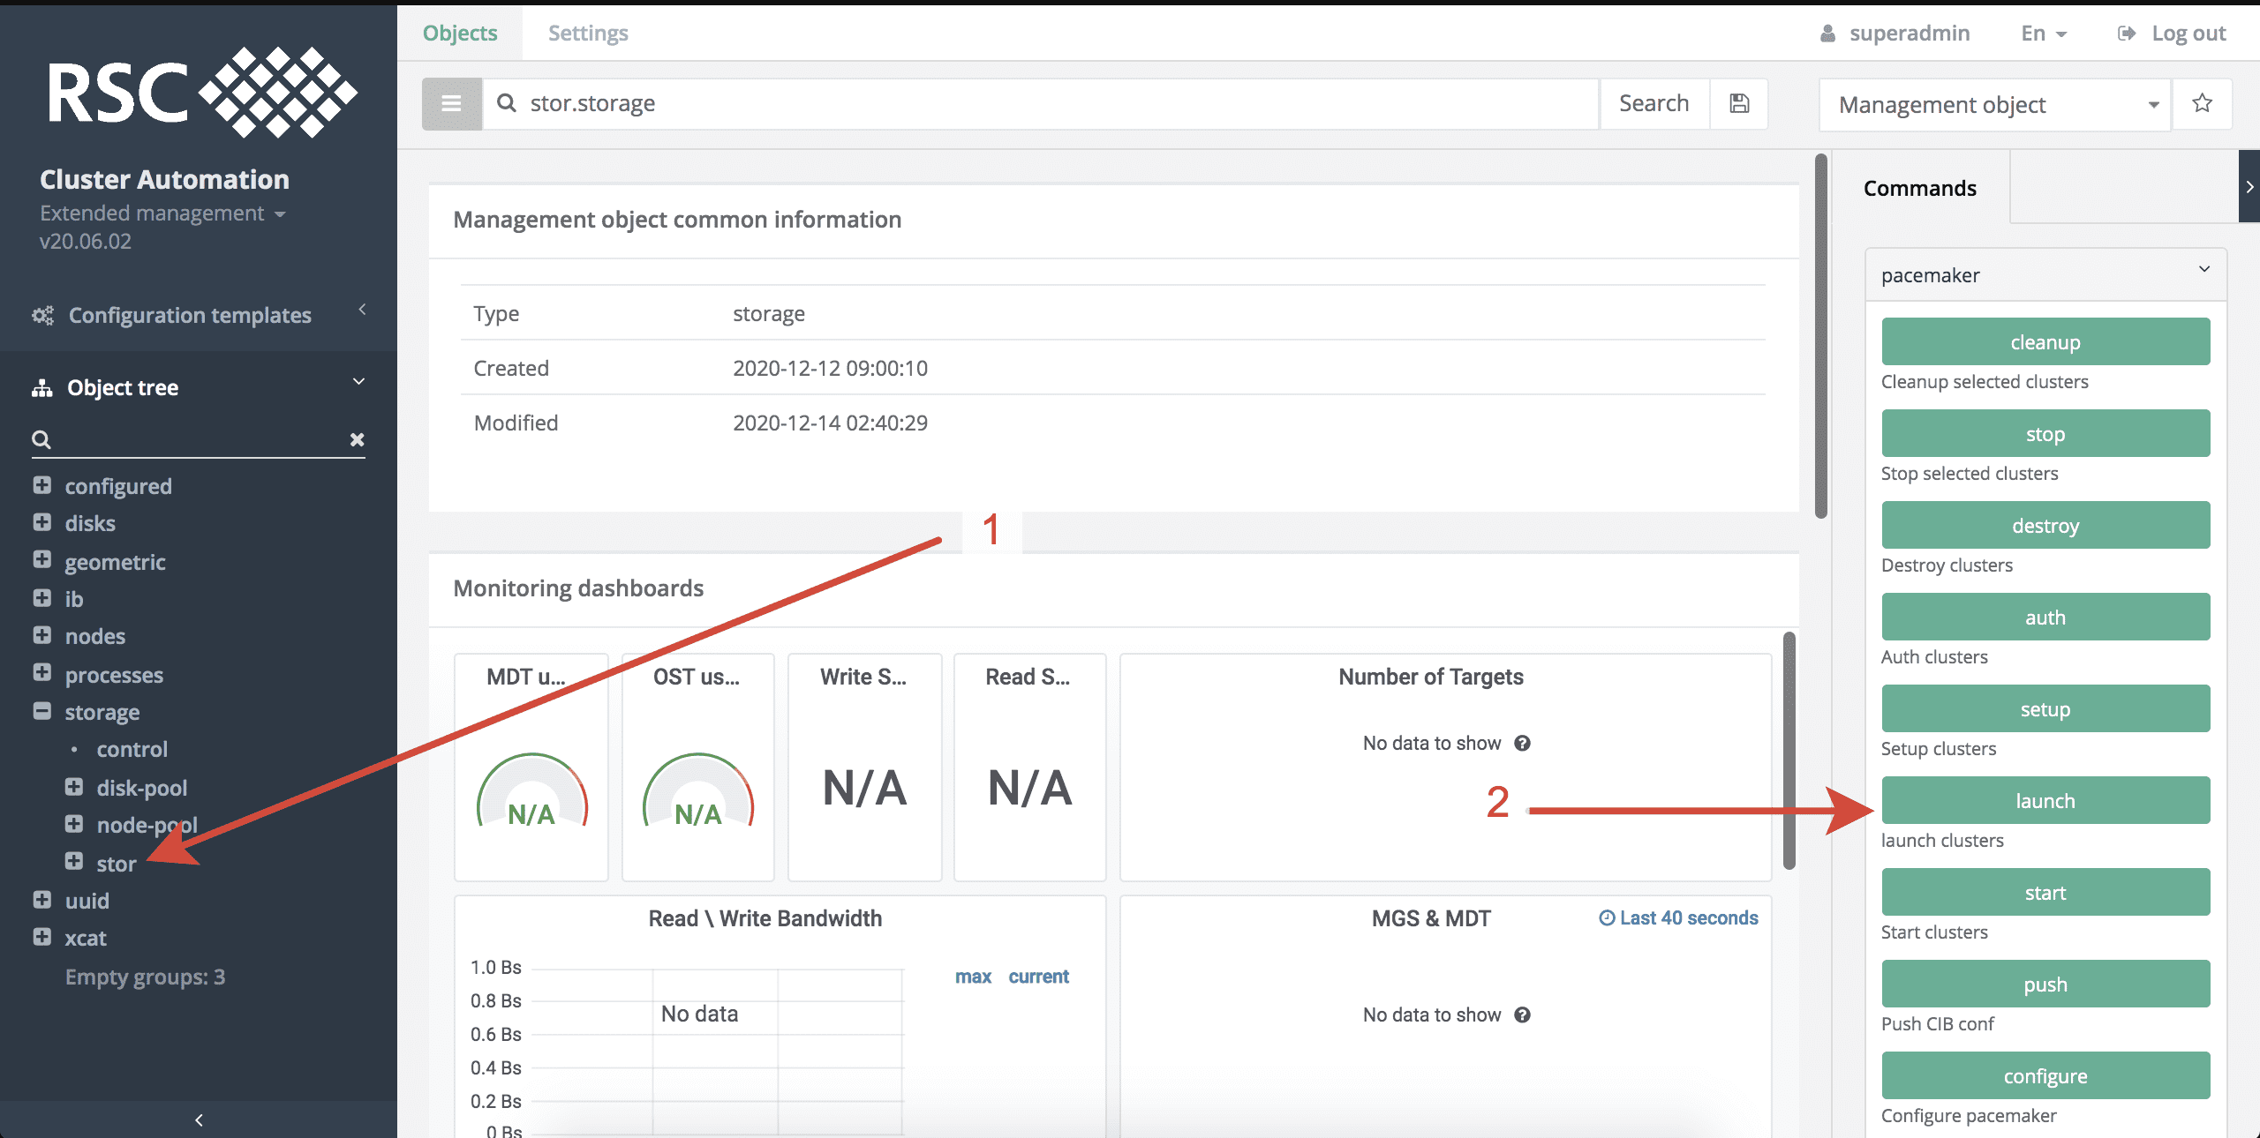Viewport: 2260px width, 1138px height.
Task: Expand the stor node in the object tree
Action: pyautogui.click(x=73, y=862)
